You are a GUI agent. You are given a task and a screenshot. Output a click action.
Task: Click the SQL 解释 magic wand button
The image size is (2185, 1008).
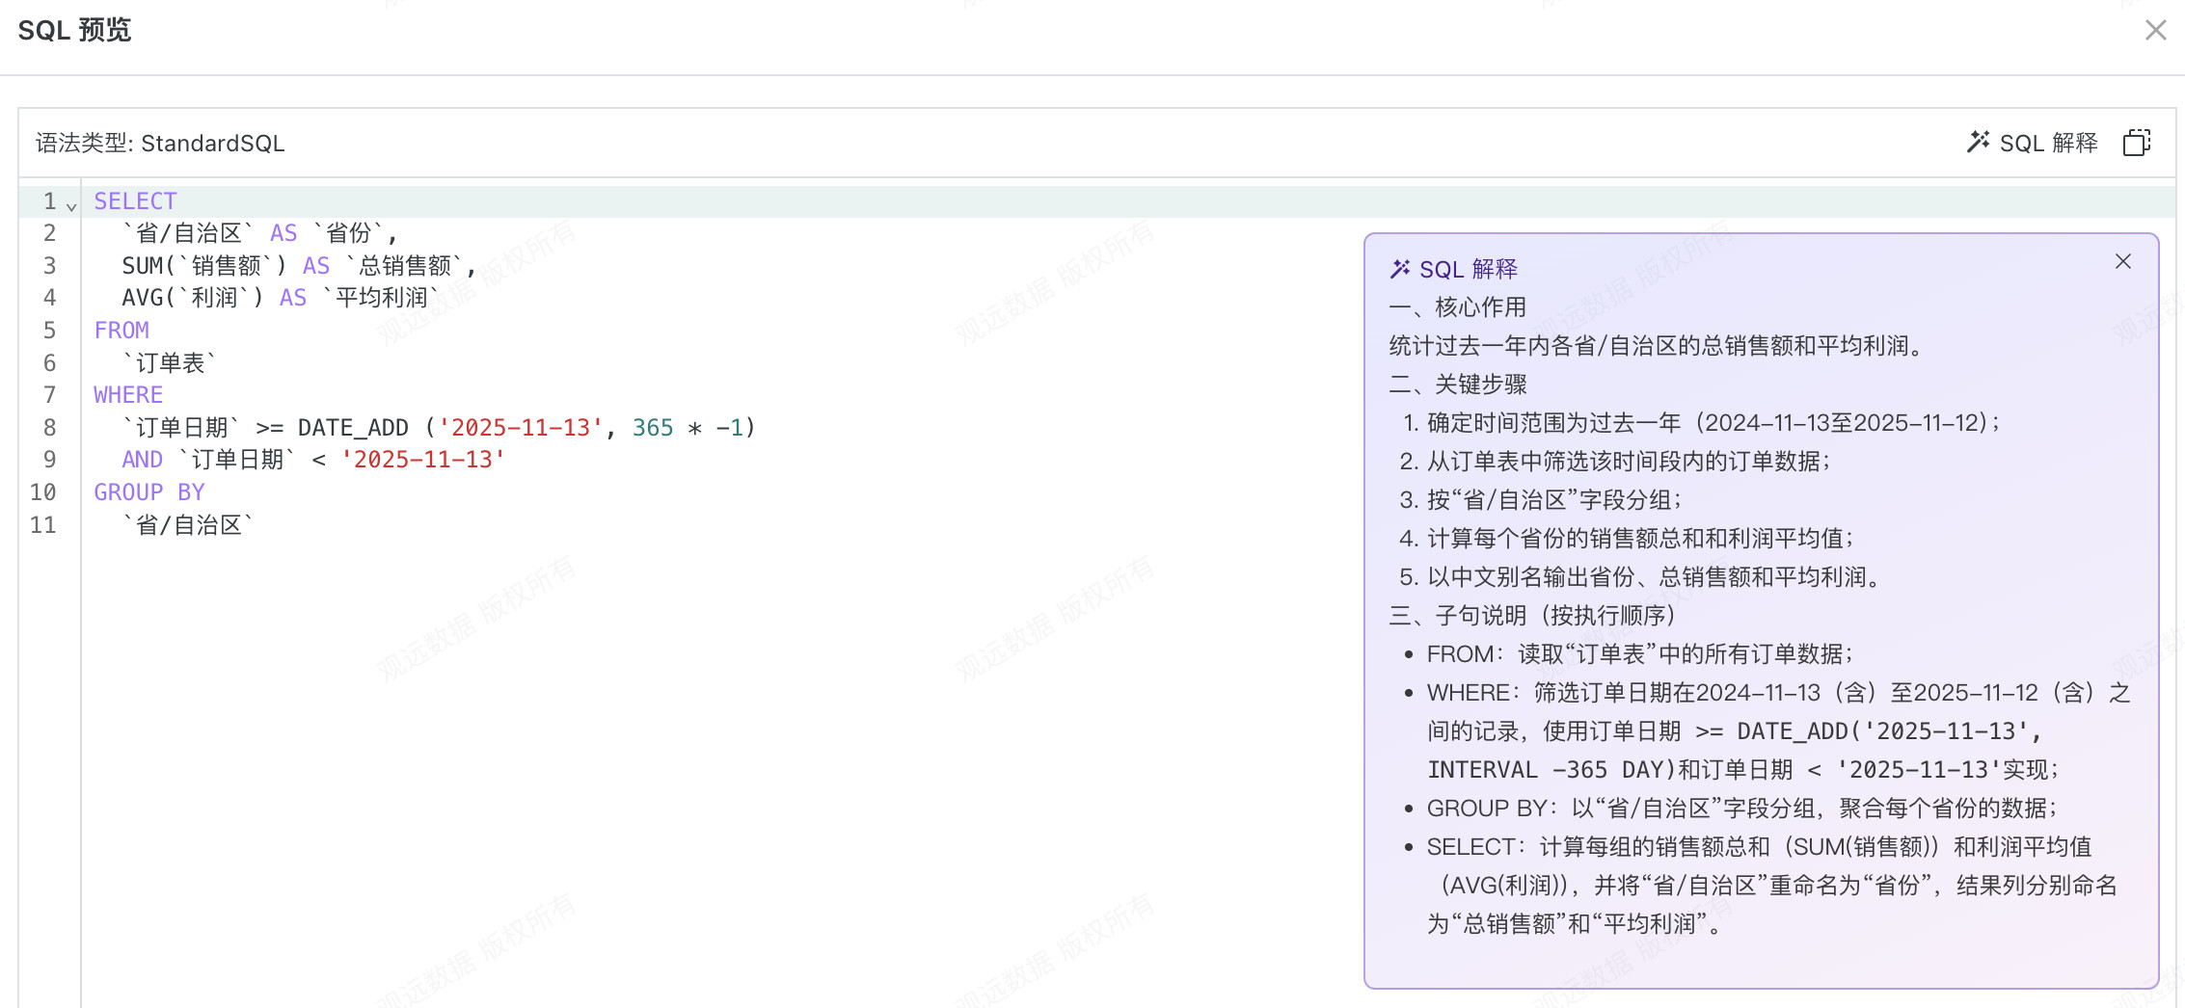(2032, 143)
